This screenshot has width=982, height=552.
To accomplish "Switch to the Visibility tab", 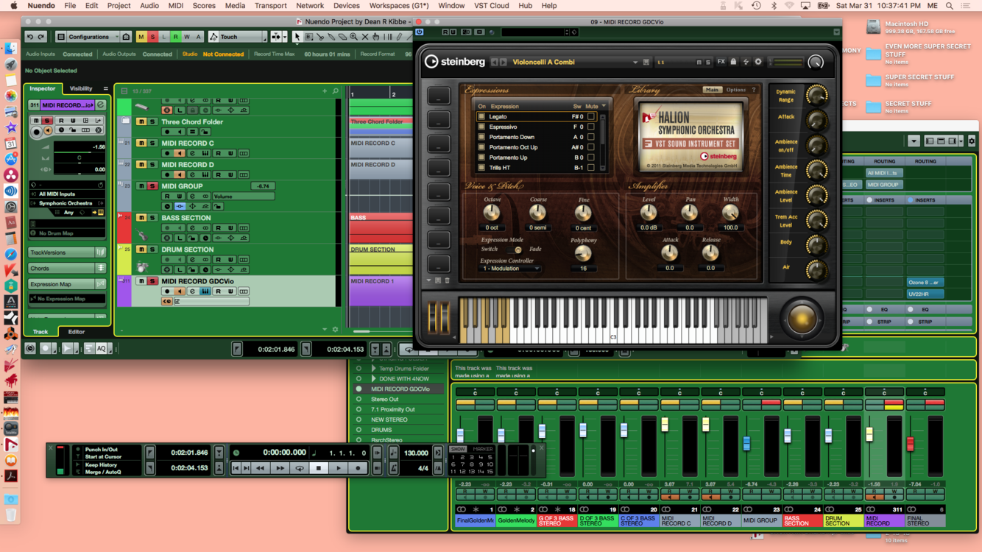I will pos(81,88).
